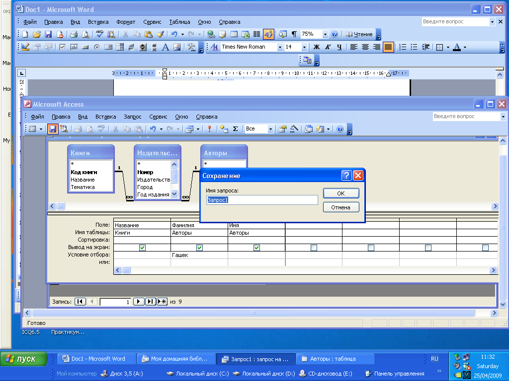The width and height of the screenshot is (509, 381).
Task: Click the Cut scissors icon in Access toolbar
Action: coord(115,129)
